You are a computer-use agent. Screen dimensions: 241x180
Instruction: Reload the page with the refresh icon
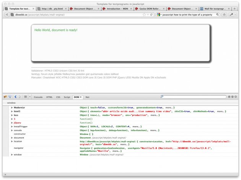pyautogui.click(x=151, y=15)
